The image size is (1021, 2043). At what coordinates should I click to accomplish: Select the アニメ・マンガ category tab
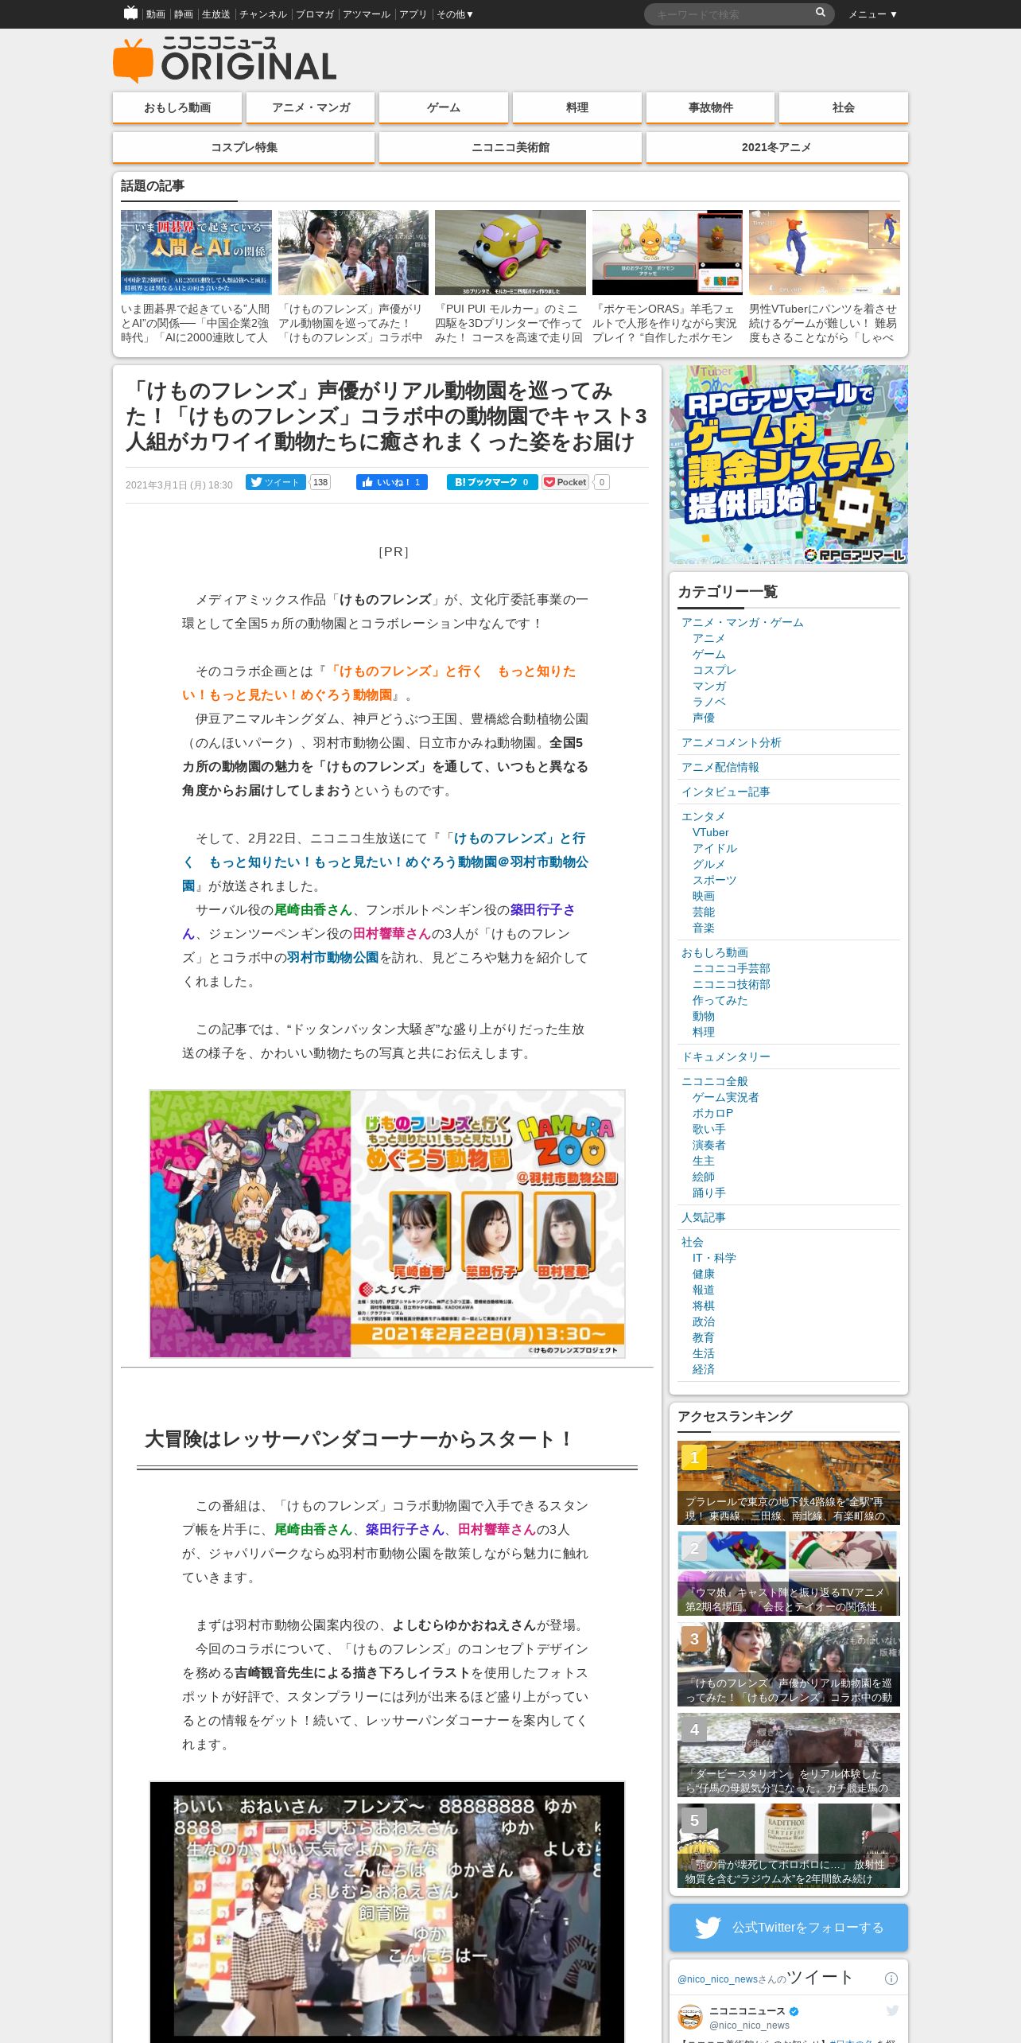tap(311, 107)
